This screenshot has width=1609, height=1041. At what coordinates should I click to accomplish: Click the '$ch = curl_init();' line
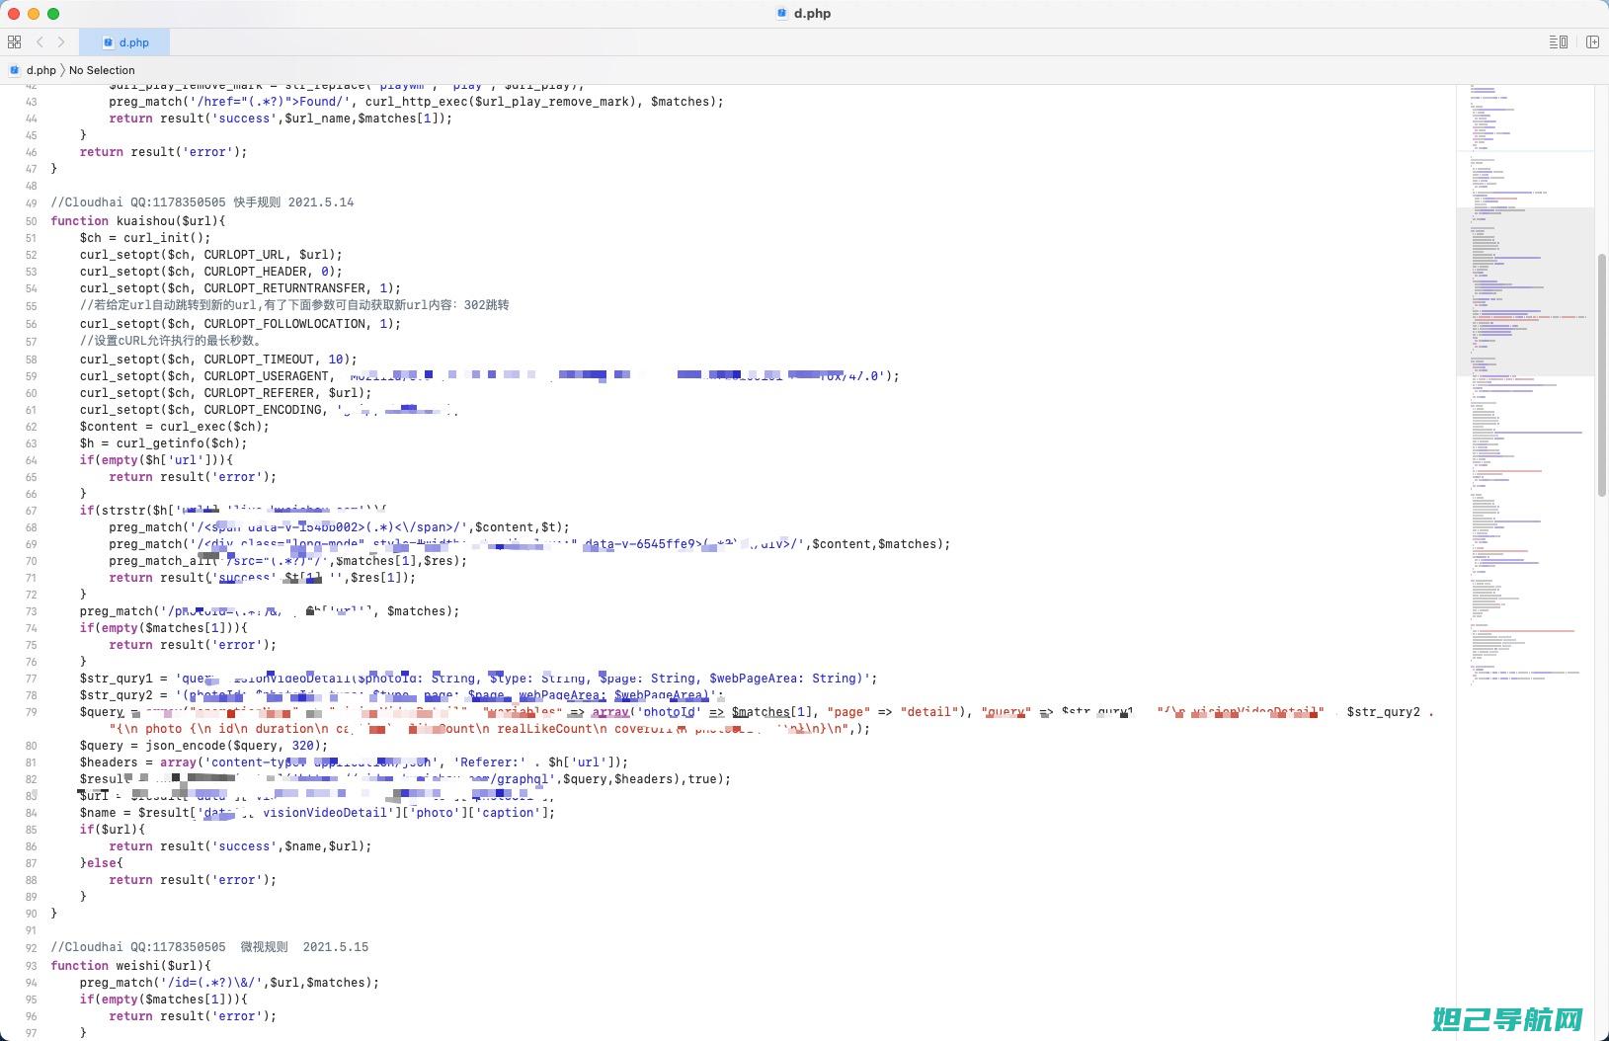(145, 238)
